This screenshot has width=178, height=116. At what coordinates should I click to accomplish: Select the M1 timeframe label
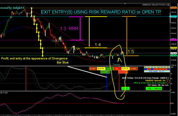coord(168,67)
